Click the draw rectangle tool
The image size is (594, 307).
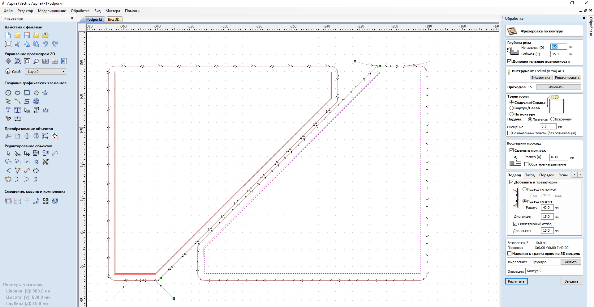point(27,93)
